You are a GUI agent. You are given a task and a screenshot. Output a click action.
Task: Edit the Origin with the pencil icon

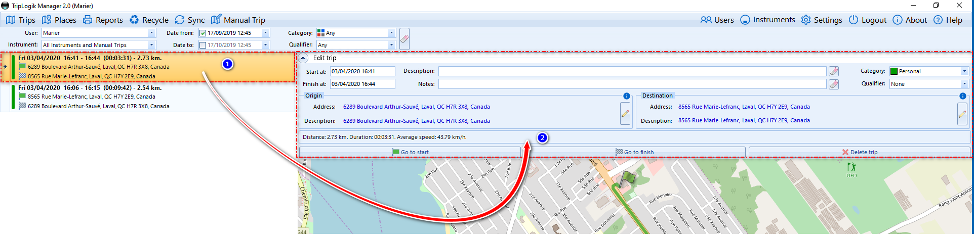pyautogui.click(x=625, y=114)
